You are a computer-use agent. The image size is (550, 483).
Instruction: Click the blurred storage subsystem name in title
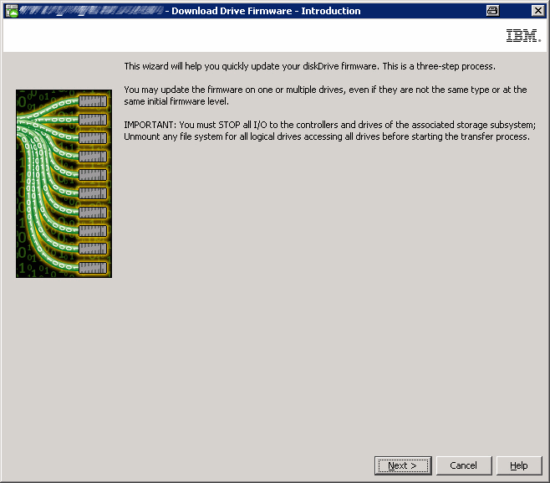[92, 11]
